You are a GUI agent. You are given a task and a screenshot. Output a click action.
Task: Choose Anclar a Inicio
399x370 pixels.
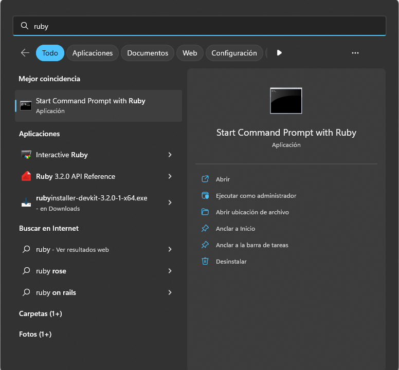(x=235, y=229)
